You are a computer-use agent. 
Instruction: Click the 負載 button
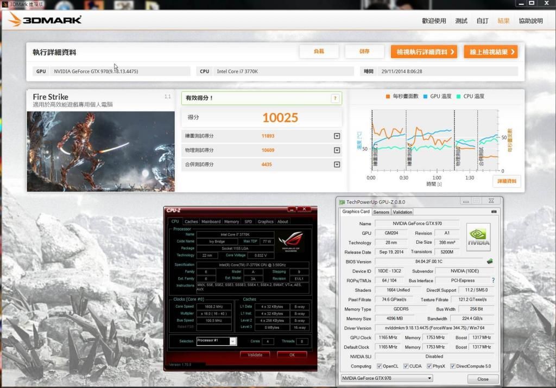click(x=319, y=52)
